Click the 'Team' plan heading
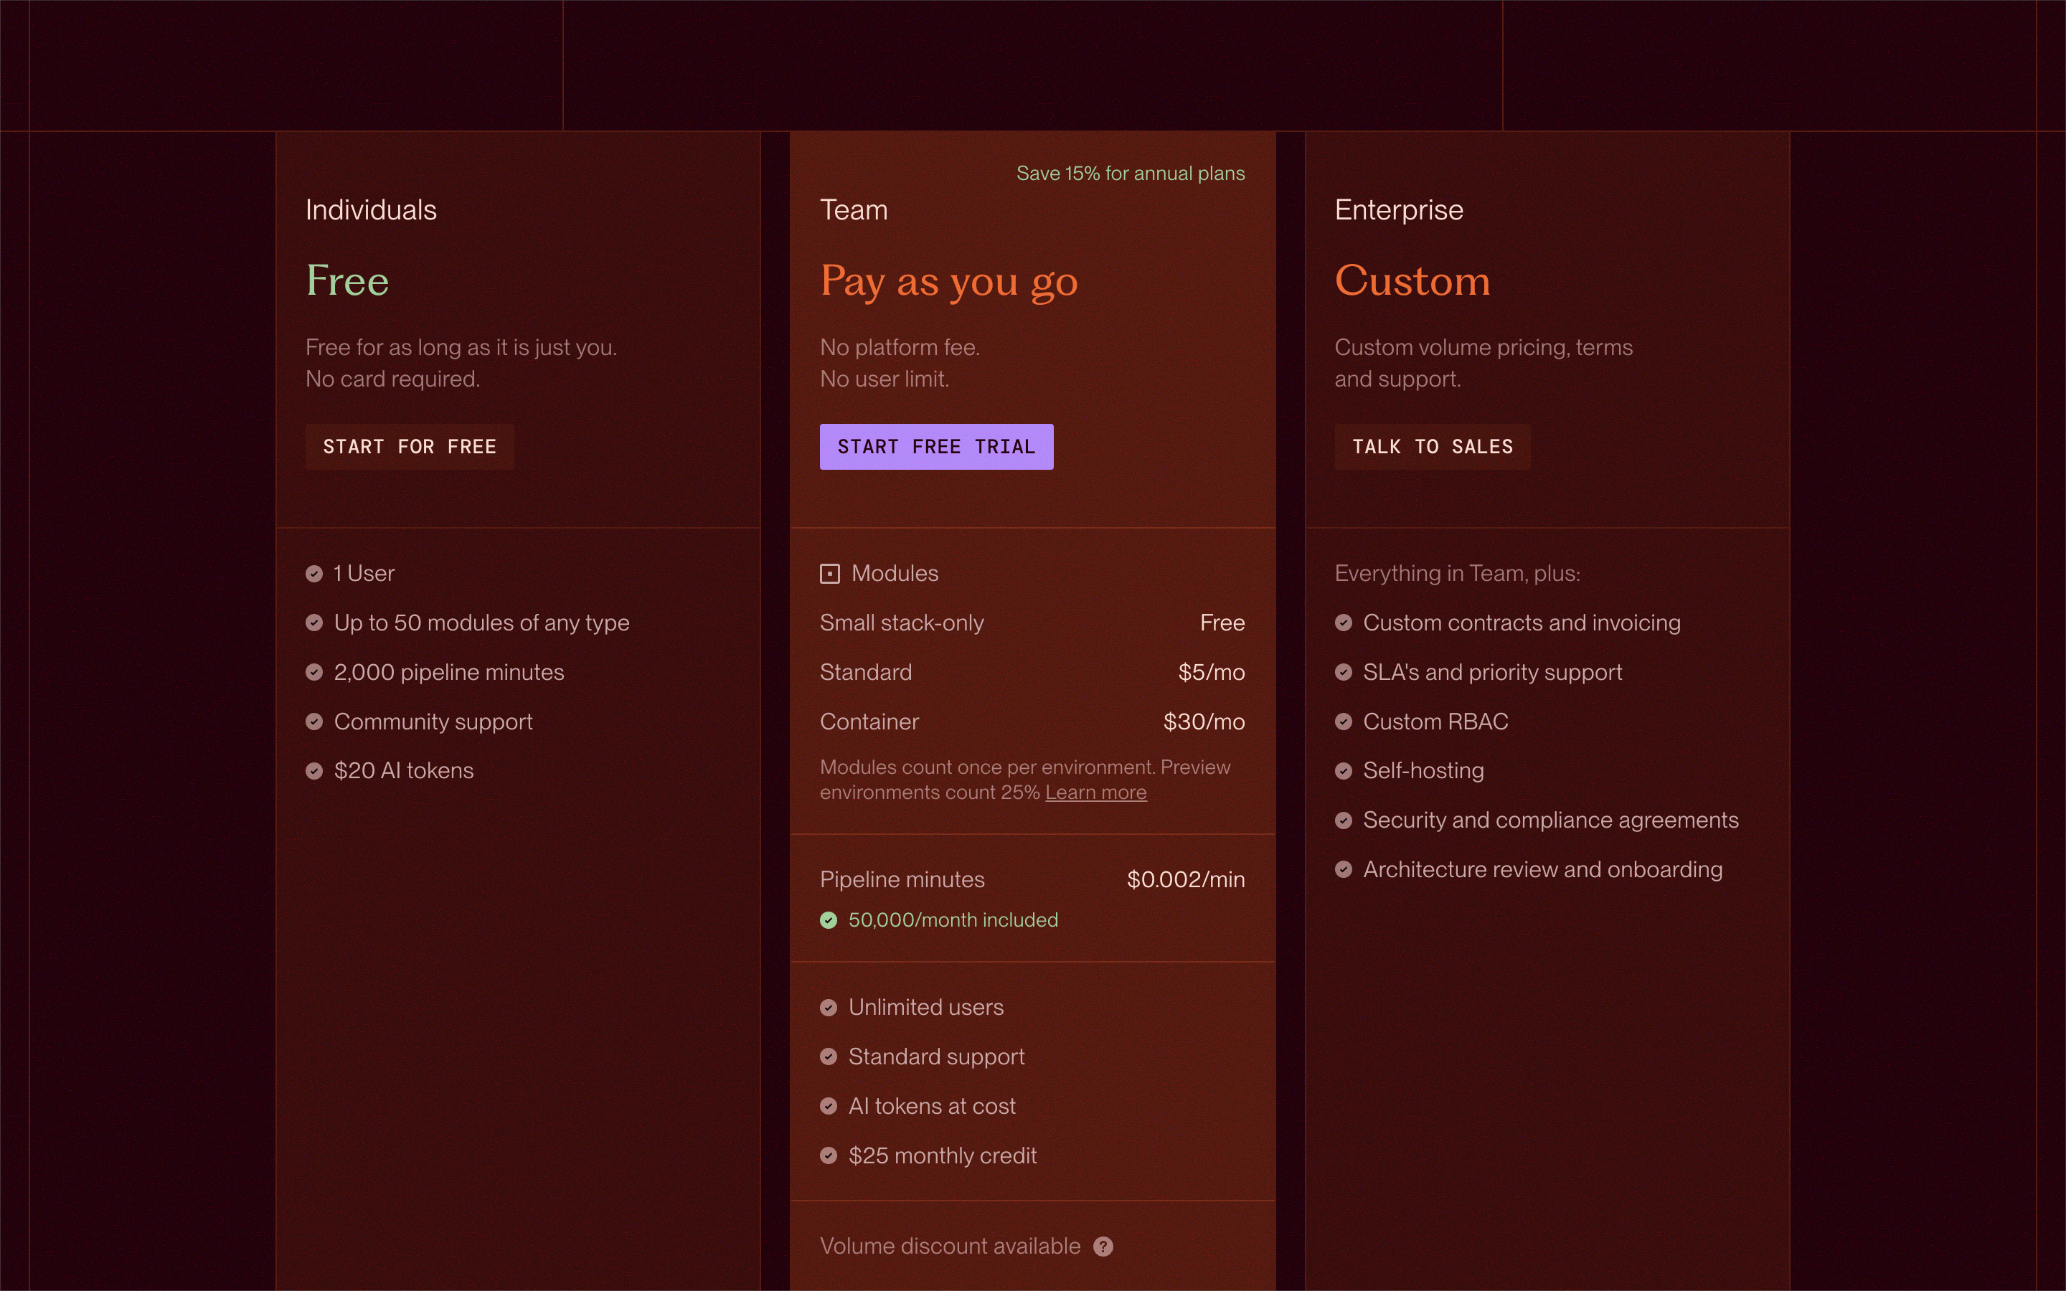 click(854, 210)
